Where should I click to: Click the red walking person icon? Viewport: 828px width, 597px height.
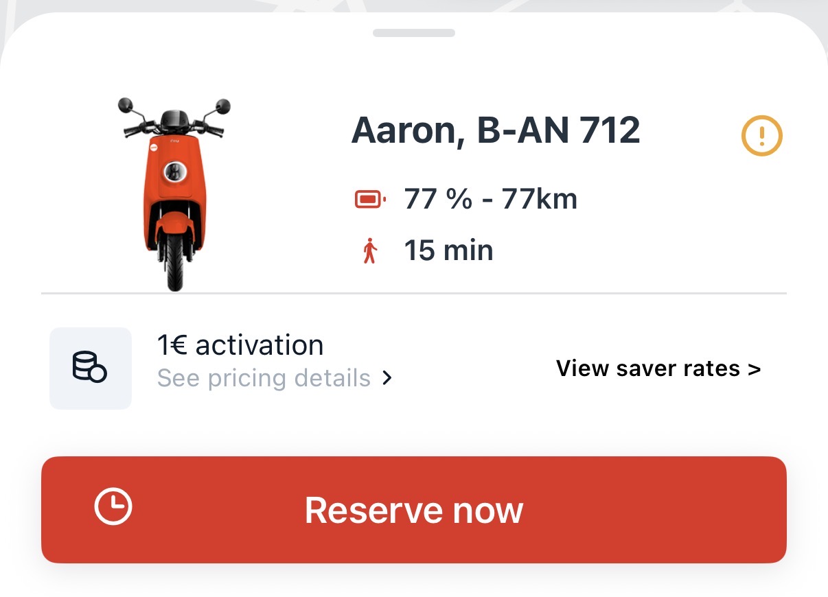(x=370, y=251)
